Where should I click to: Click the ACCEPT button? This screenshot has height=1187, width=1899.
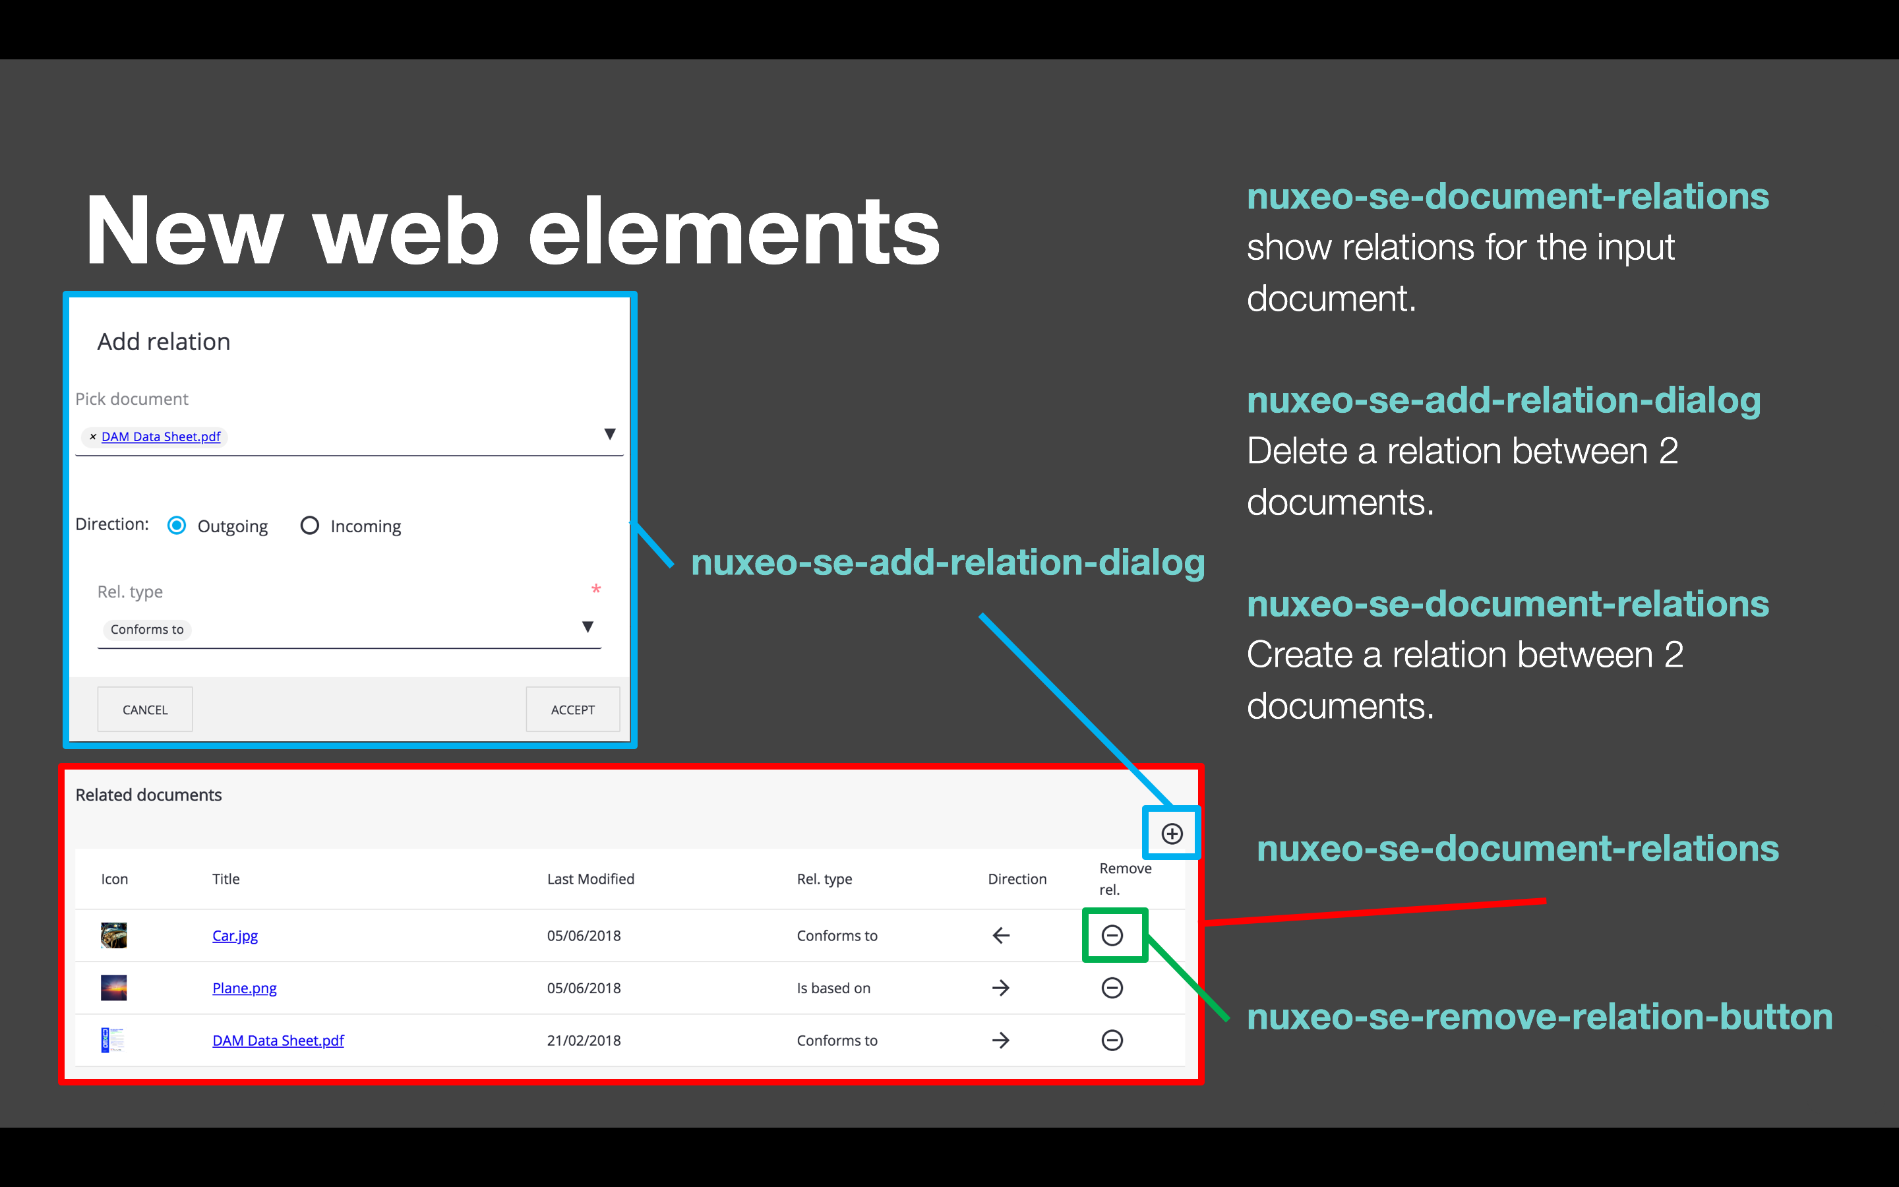click(x=573, y=710)
